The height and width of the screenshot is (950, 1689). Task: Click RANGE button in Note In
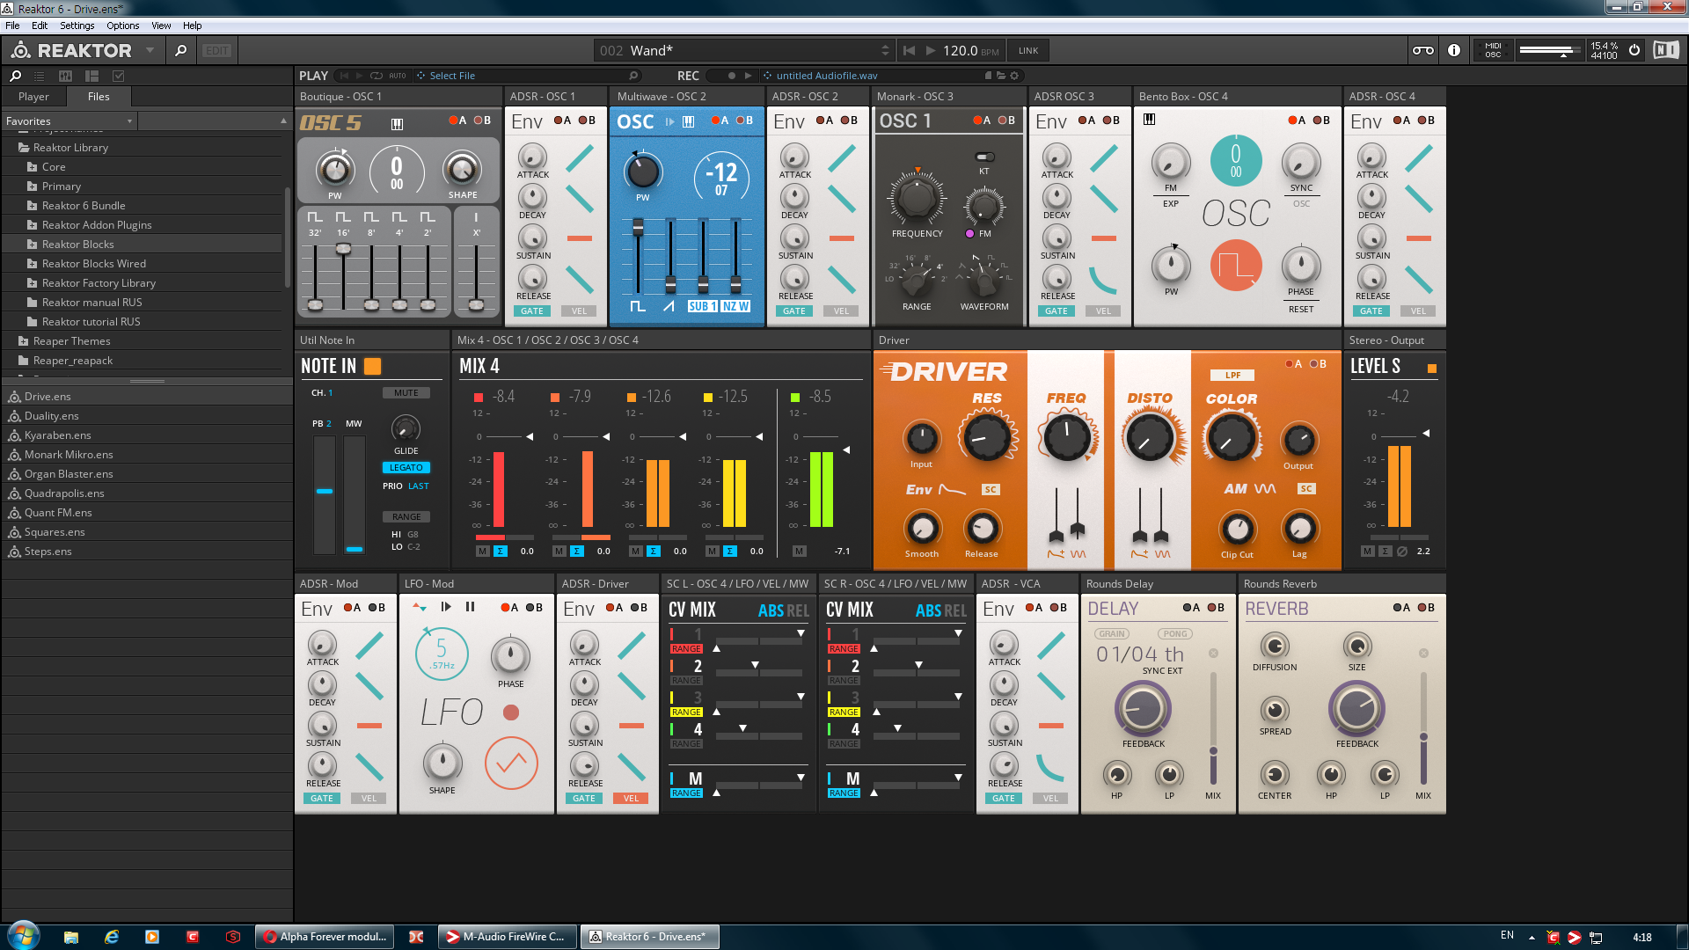coord(406,517)
